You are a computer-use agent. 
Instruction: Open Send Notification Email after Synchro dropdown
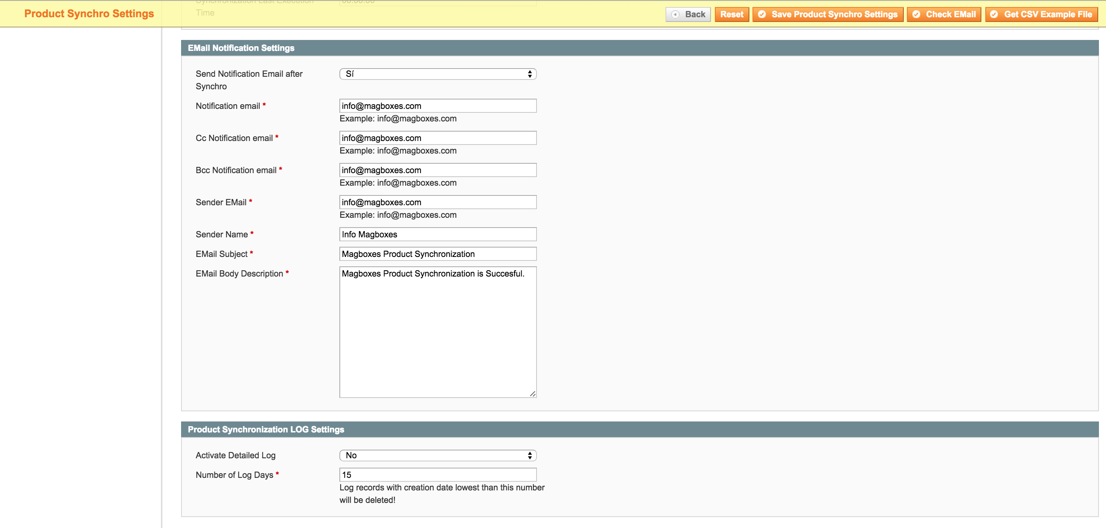pyautogui.click(x=438, y=74)
